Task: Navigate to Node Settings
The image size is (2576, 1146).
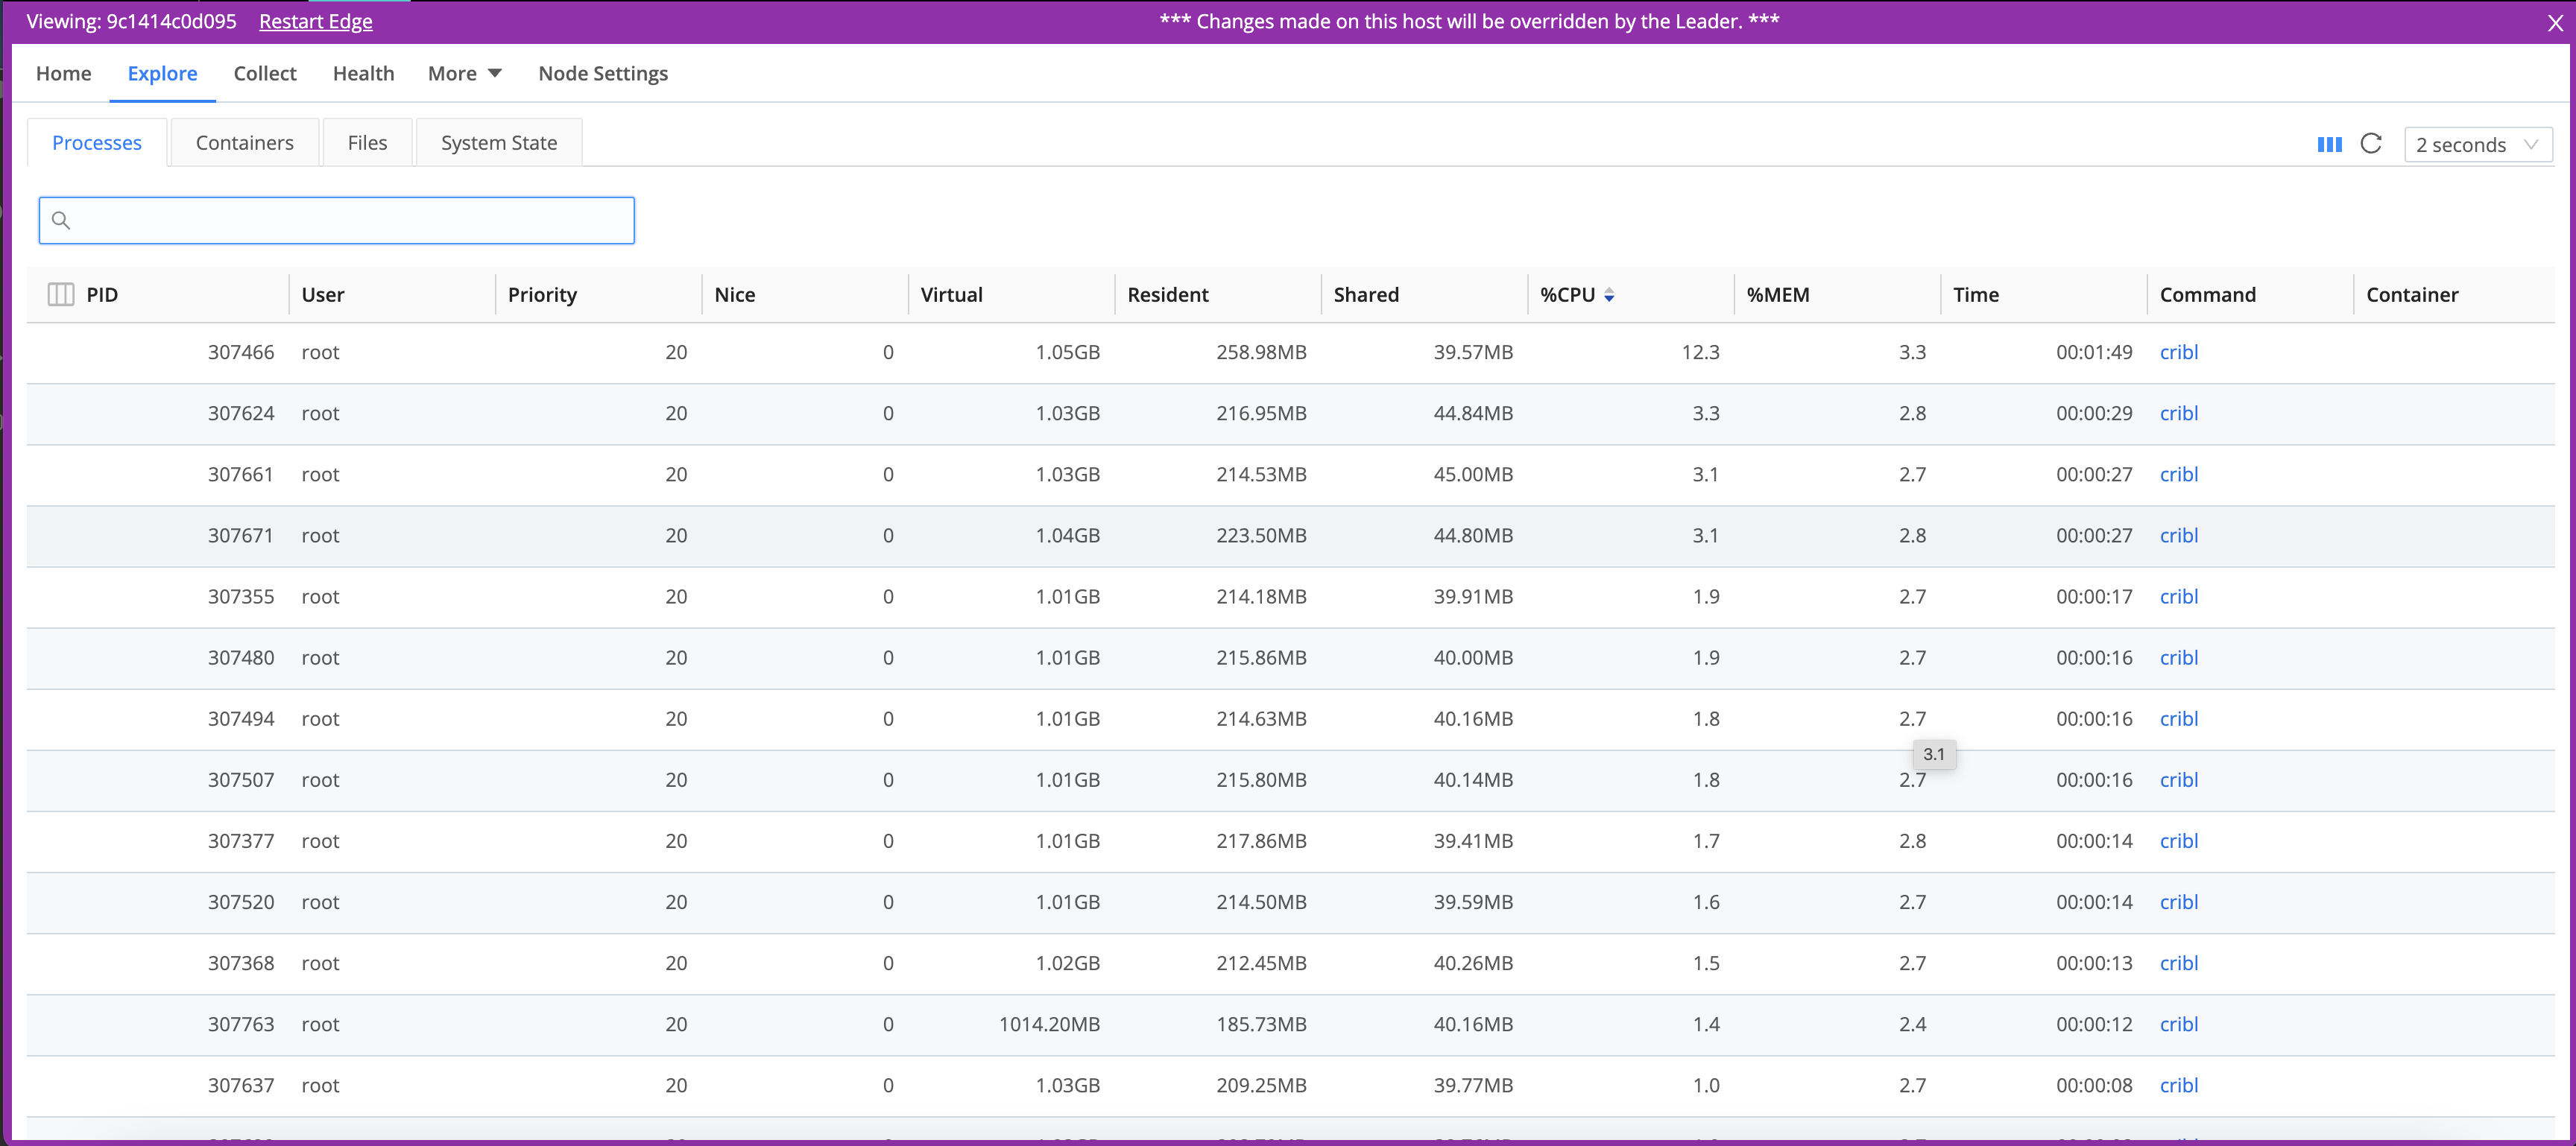Action: [602, 73]
